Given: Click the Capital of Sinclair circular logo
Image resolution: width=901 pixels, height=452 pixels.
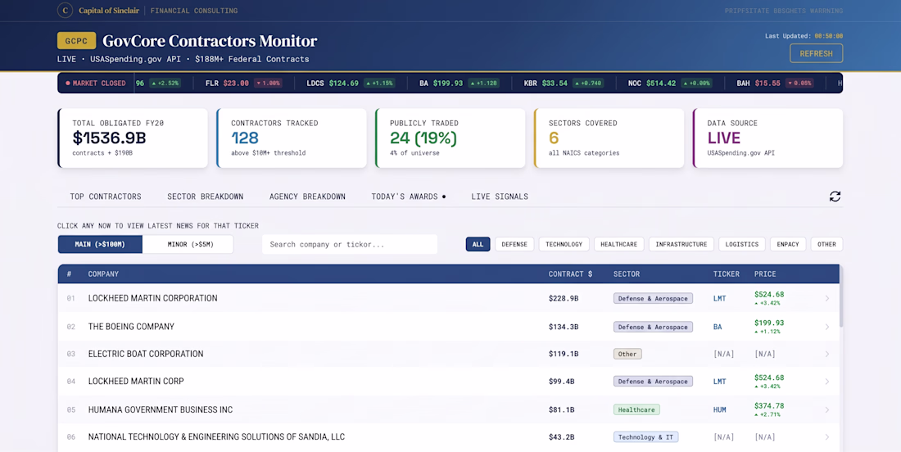Looking at the screenshot, I should pos(65,11).
